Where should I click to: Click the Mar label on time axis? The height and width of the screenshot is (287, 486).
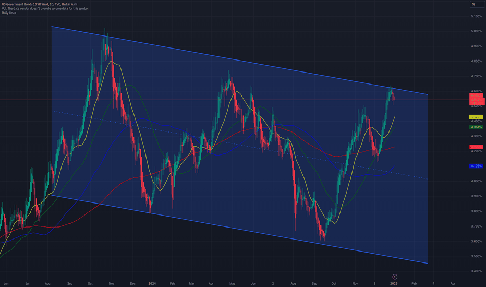(191, 283)
